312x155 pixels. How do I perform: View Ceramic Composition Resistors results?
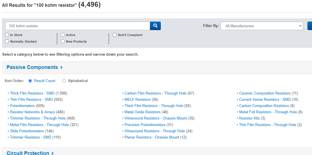265,93
